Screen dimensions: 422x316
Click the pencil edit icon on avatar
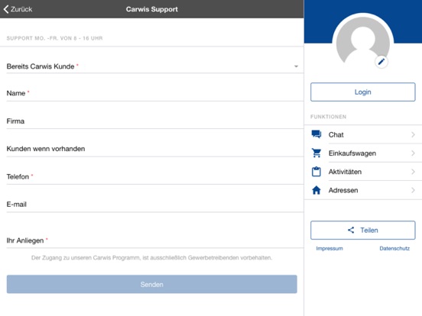pos(381,62)
